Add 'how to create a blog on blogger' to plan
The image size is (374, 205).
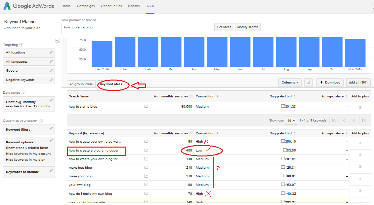point(360,155)
